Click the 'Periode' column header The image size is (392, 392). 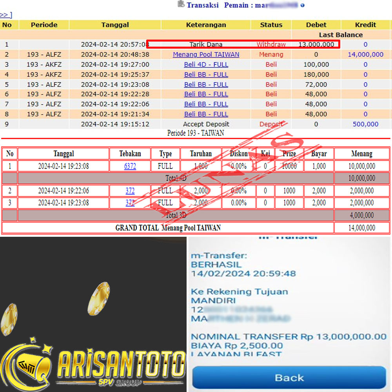click(44, 25)
